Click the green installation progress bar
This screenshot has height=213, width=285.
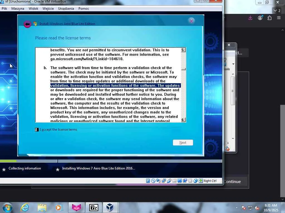click(x=8, y=161)
